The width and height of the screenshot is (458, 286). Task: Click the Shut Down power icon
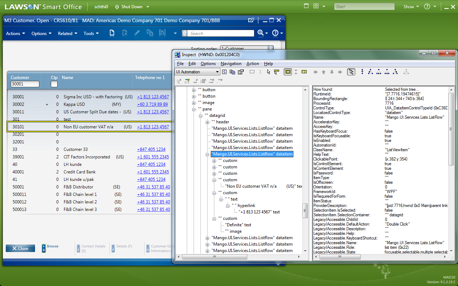pyautogui.click(x=117, y=7)
